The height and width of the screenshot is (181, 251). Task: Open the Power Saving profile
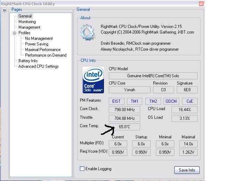tap(37, 44)
